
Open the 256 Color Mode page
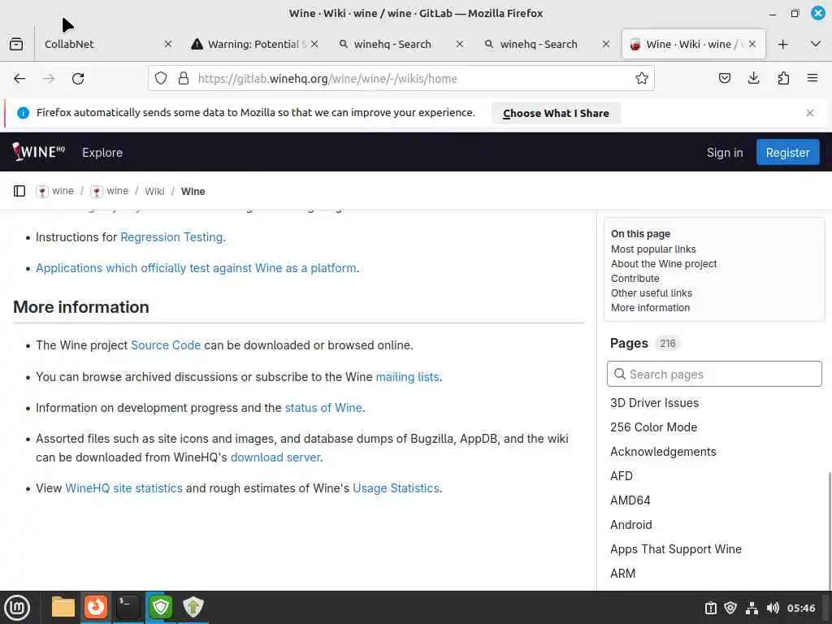653,427
